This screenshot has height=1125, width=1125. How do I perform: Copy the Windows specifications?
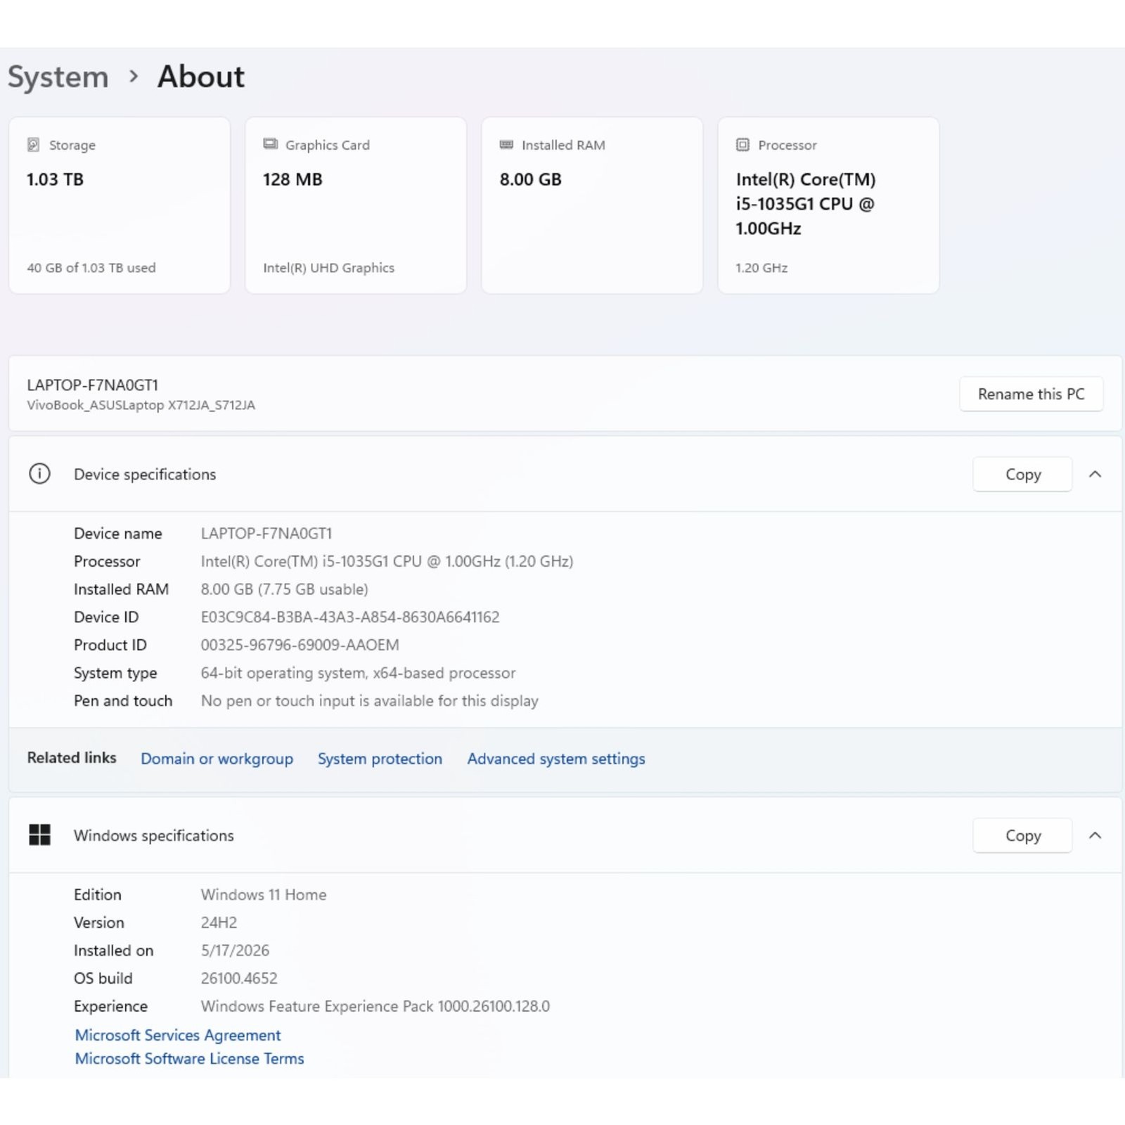(1022, 835)
